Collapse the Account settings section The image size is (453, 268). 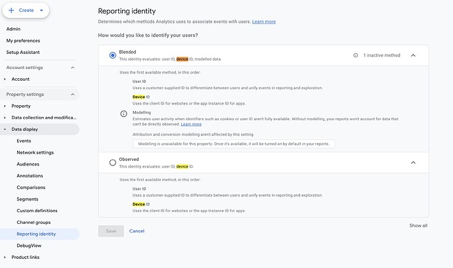tap(72, 68)
